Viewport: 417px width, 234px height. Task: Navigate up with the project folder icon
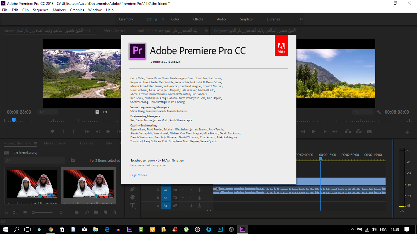(x=7, y=152)
